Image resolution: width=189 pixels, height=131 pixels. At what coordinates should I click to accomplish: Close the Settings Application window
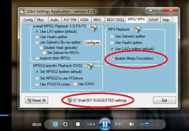point(171,10)
